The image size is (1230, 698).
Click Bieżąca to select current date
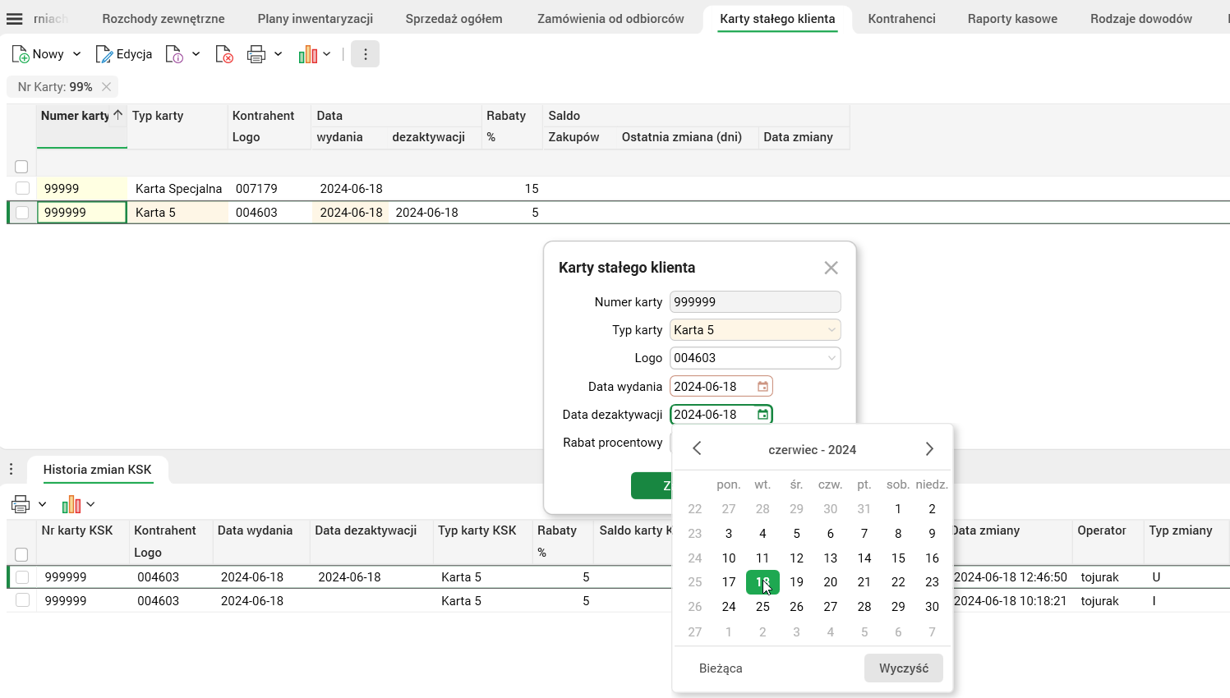pyautogui.click(x=721, y=668)
